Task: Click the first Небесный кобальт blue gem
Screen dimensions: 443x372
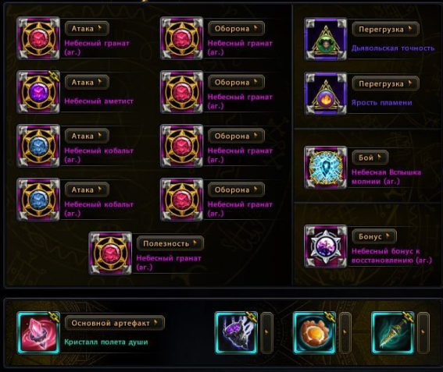Action: [38, 146]
